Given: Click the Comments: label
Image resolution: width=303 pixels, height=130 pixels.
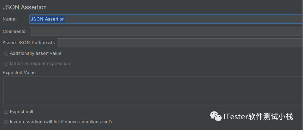Looking at the screenshot, I should coord(15,31).
